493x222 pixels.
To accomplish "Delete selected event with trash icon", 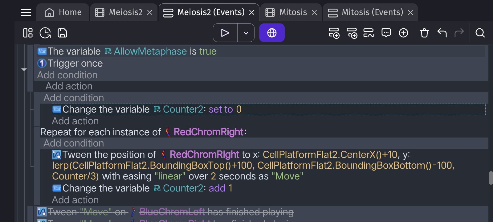I will (x=424, y=33).
